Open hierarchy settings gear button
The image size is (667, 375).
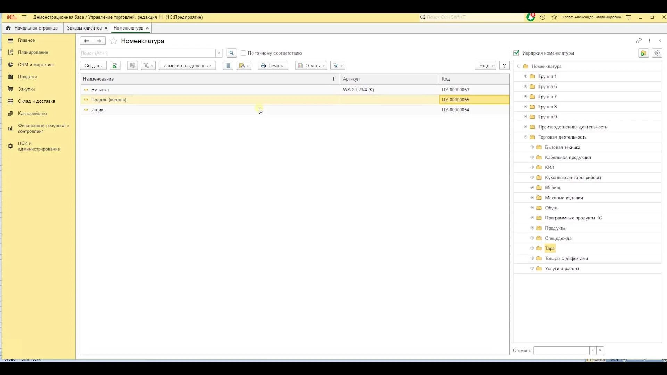pyautogui.click(x=657, y=53)
